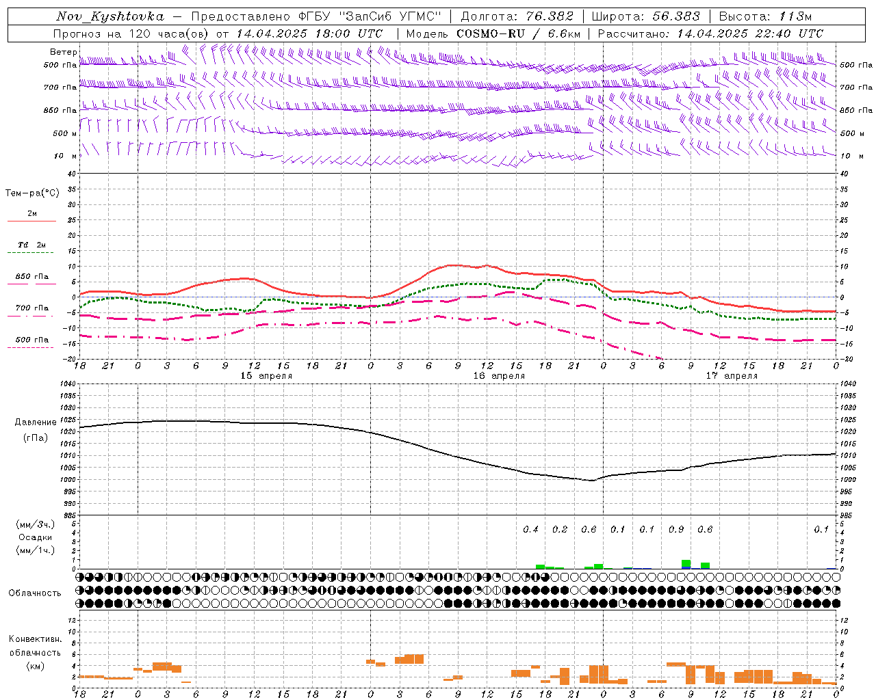Click the Облачность panel label
The width and height of the screenshot is (876, 700).
35,593
